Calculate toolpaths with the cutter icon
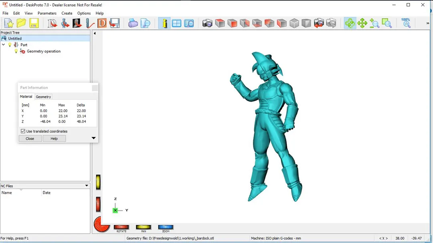This screenshot has height=243, width=433. tap(90, 23)
